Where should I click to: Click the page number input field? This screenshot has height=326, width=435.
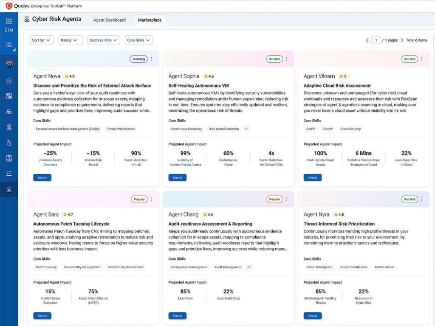[376, 40]
